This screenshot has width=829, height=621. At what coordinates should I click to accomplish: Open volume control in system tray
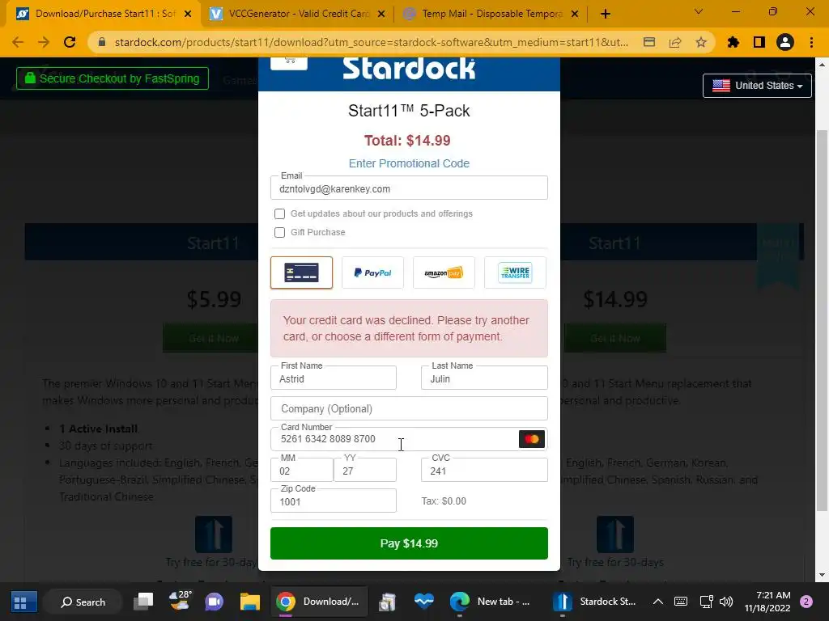click(x=726, y=602)
